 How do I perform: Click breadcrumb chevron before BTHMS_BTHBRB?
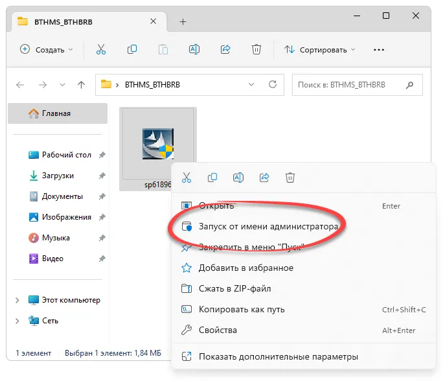pyautogui.click(x=117, y=85)
